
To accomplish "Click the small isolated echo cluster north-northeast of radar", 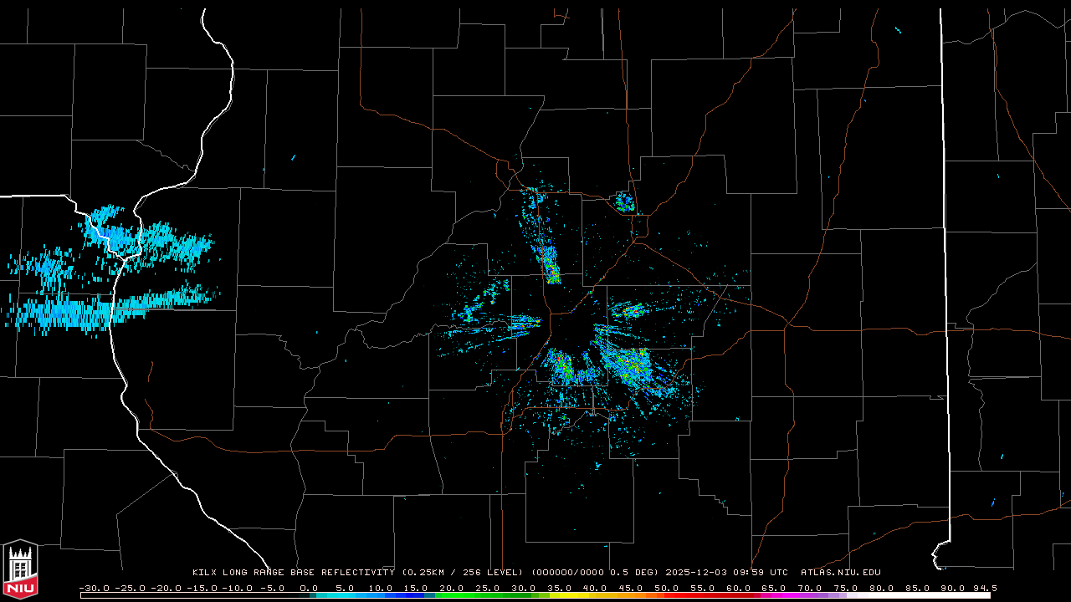I will [x=625, y=202].
